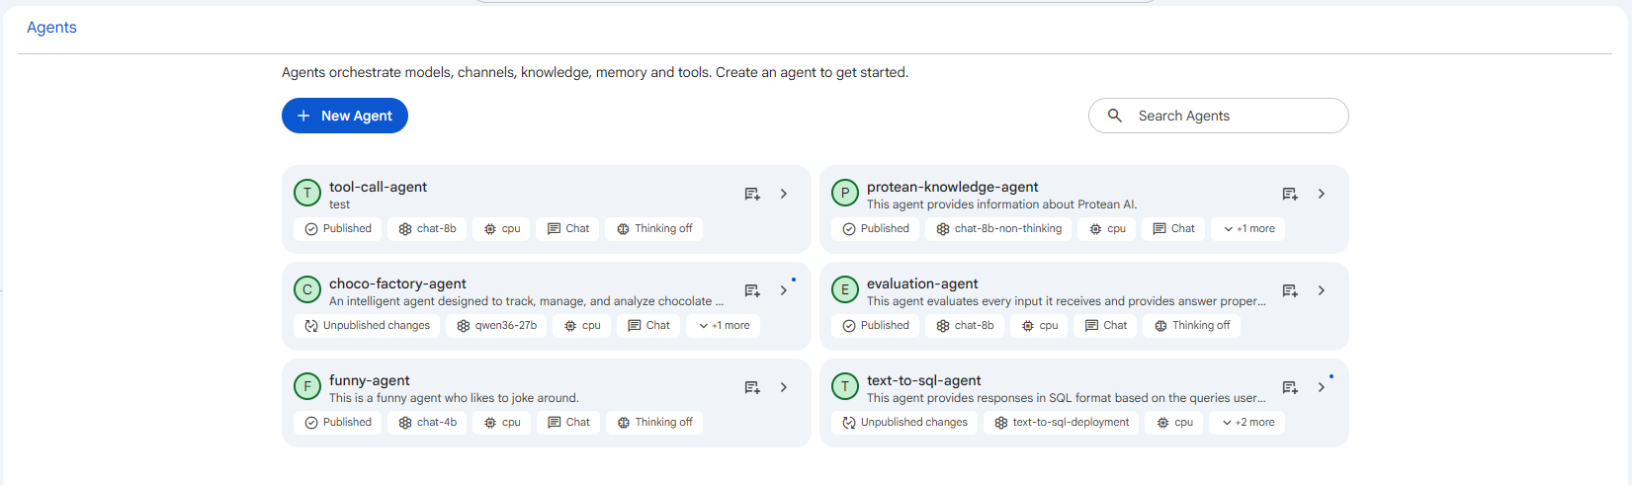Open funny-agent with its right chevron
Screen dimensions: 1632x485
[x=784, y=388]
